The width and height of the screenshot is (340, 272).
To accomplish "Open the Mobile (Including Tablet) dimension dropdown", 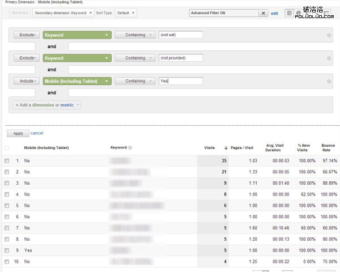I will [76, 81].
